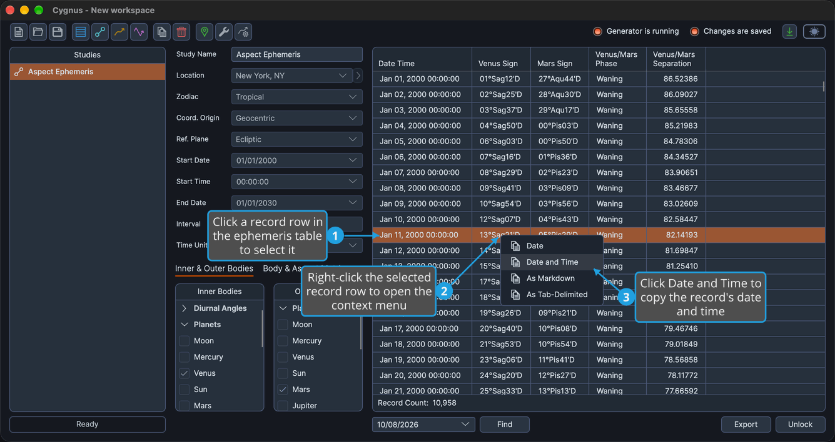Check Venus in the outer bodies list

pyautogui.click(x=283, y=357)
